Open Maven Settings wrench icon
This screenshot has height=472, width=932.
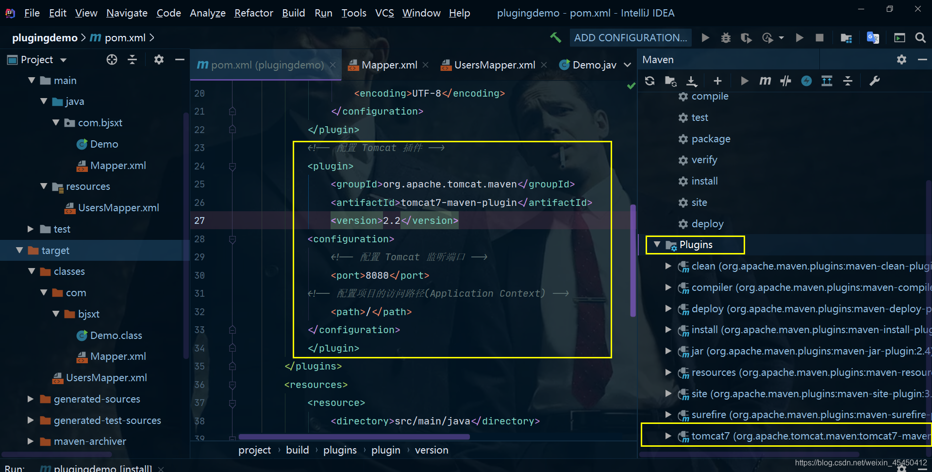tap(874, 81)
